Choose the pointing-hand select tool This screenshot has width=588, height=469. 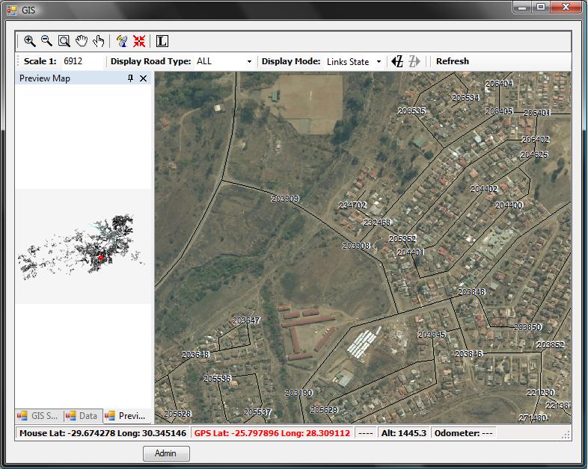pos(98,42)
